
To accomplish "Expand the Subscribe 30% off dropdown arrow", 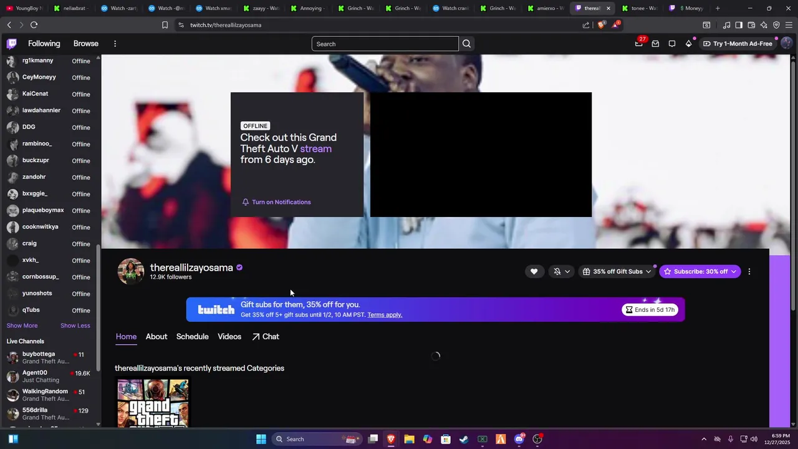I will pos(734,271).
